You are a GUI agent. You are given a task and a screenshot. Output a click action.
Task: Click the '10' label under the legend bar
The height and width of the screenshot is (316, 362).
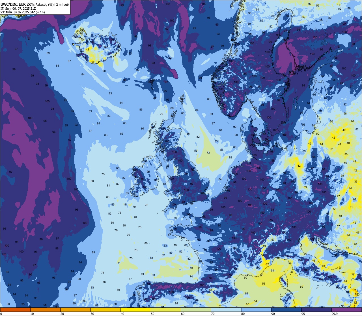pos(32,314)
